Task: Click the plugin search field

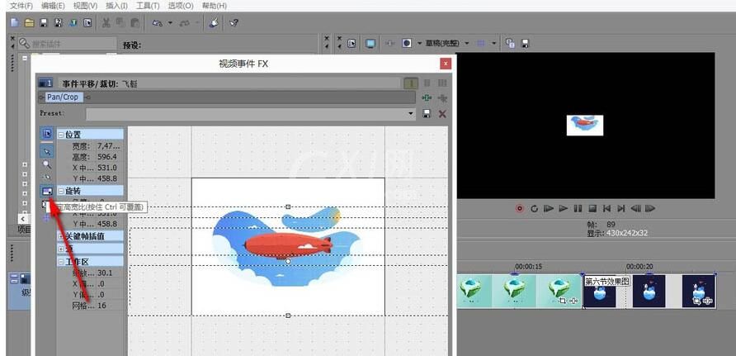Action: tap(67, 44)
